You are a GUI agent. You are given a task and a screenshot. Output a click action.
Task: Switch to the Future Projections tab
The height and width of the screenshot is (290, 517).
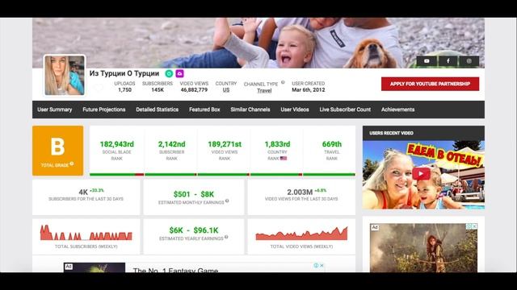[104, 110]
